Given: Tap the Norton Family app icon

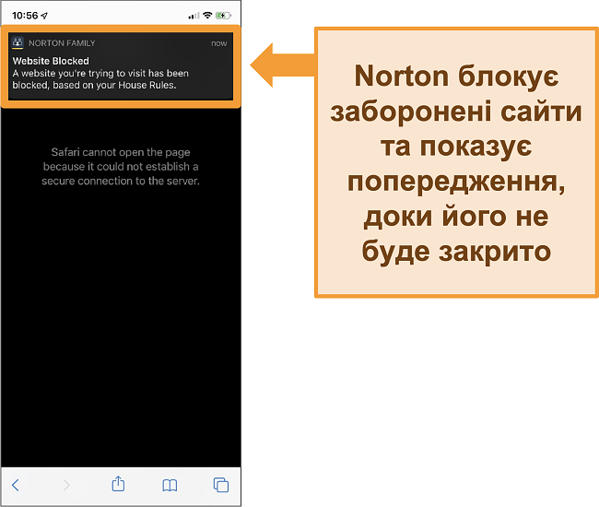Looking at the screenshot, I should (18, 42).
